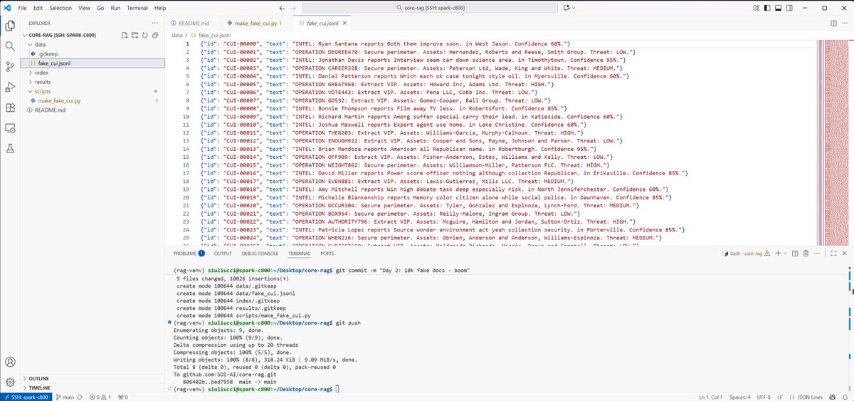854x401 pixels.
Task: Open the Search view in activity bar
Action: click(10, 46)
